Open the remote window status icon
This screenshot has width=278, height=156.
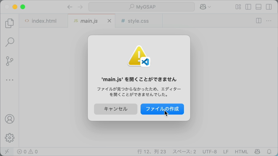[7, 152]
